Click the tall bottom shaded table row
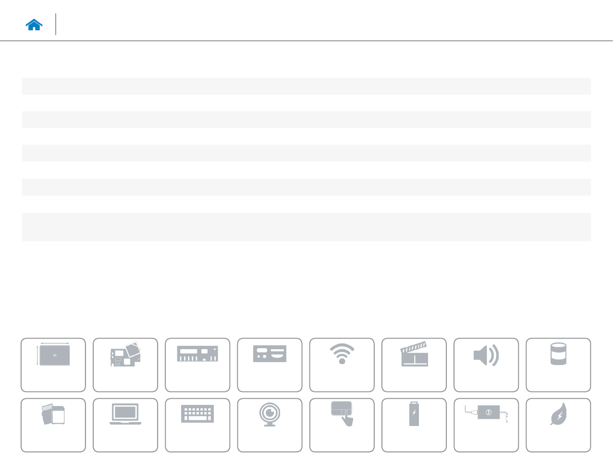The image size is (613, 463). coord(306,227)
